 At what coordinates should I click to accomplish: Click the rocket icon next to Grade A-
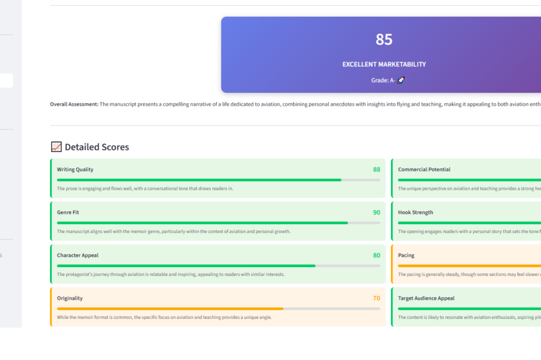(x=401, y=80)
